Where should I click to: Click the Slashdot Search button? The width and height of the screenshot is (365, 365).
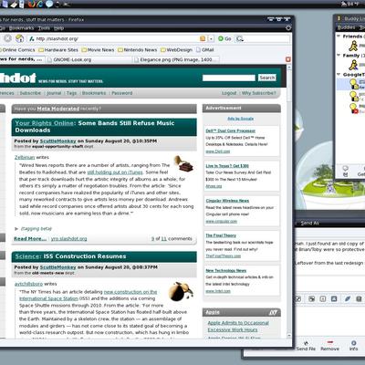coord(267,78)
